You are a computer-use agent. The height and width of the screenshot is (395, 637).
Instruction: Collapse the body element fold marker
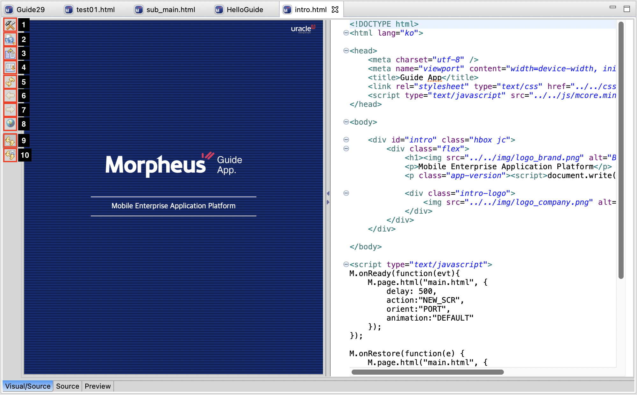pos(346,122)
